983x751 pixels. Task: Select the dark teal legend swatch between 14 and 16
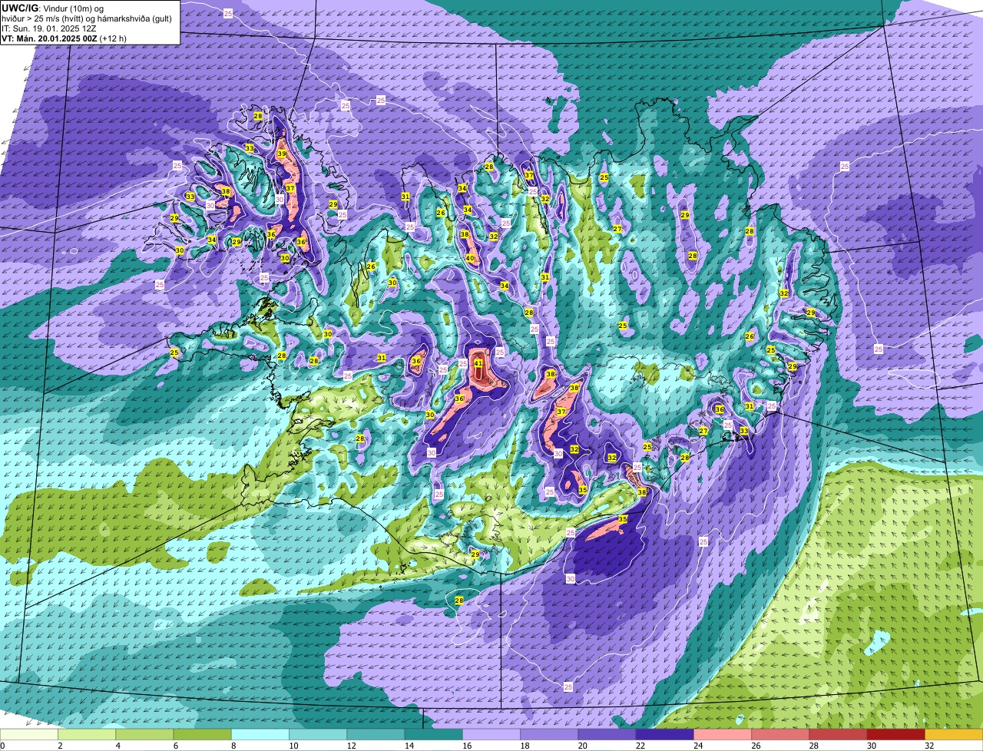(433, 735)
